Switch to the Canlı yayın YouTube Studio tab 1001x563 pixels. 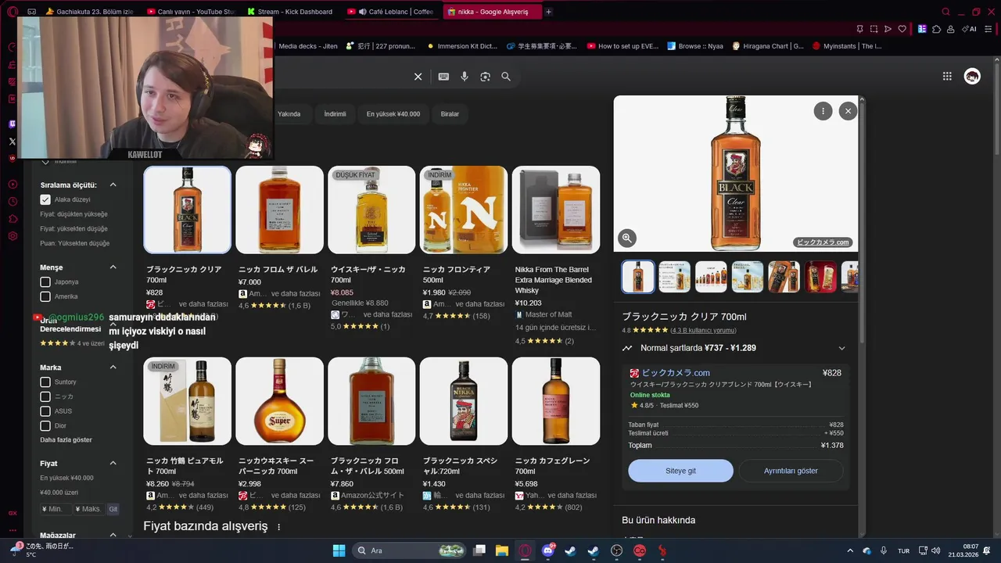click(192, 12)
